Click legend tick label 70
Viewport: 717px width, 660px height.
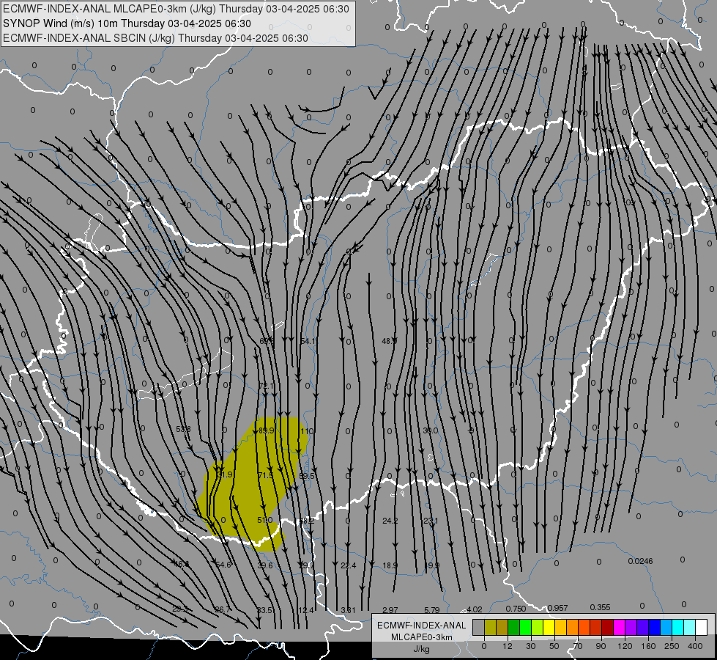coord(578,646)
